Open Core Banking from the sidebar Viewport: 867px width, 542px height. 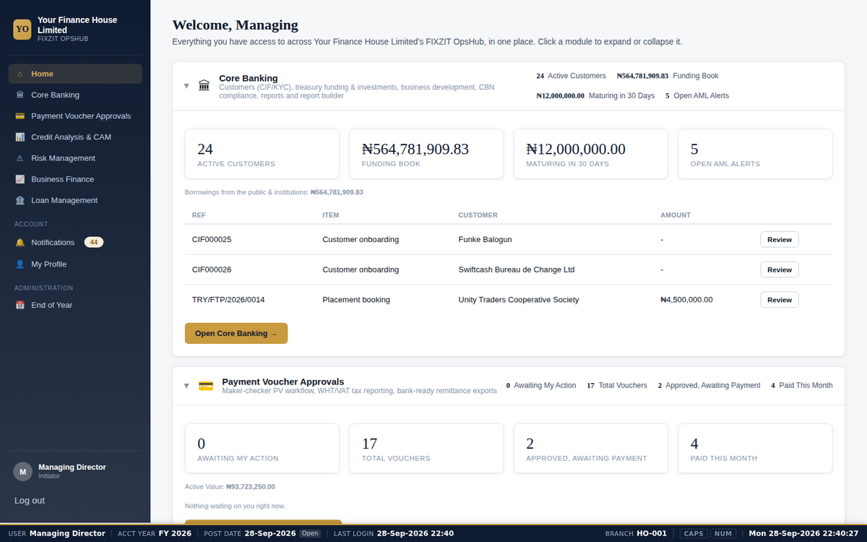[x=75, y=95]
